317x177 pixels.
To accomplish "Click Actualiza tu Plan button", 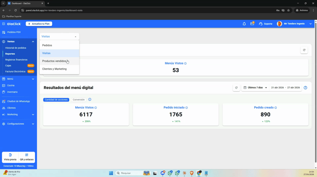I will coord(39,24).
